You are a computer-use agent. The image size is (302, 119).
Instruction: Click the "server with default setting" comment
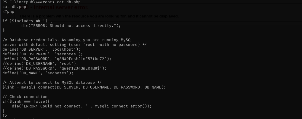pos(75,45)
